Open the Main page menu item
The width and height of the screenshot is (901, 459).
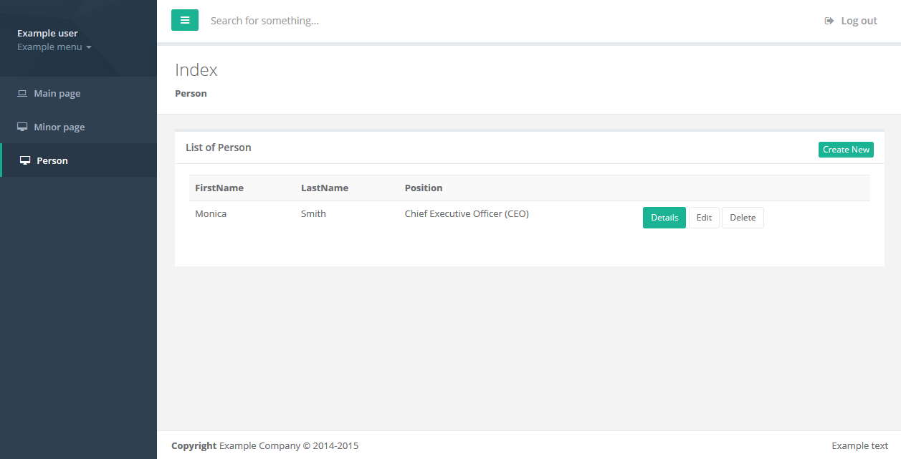(x=57, y=94)
